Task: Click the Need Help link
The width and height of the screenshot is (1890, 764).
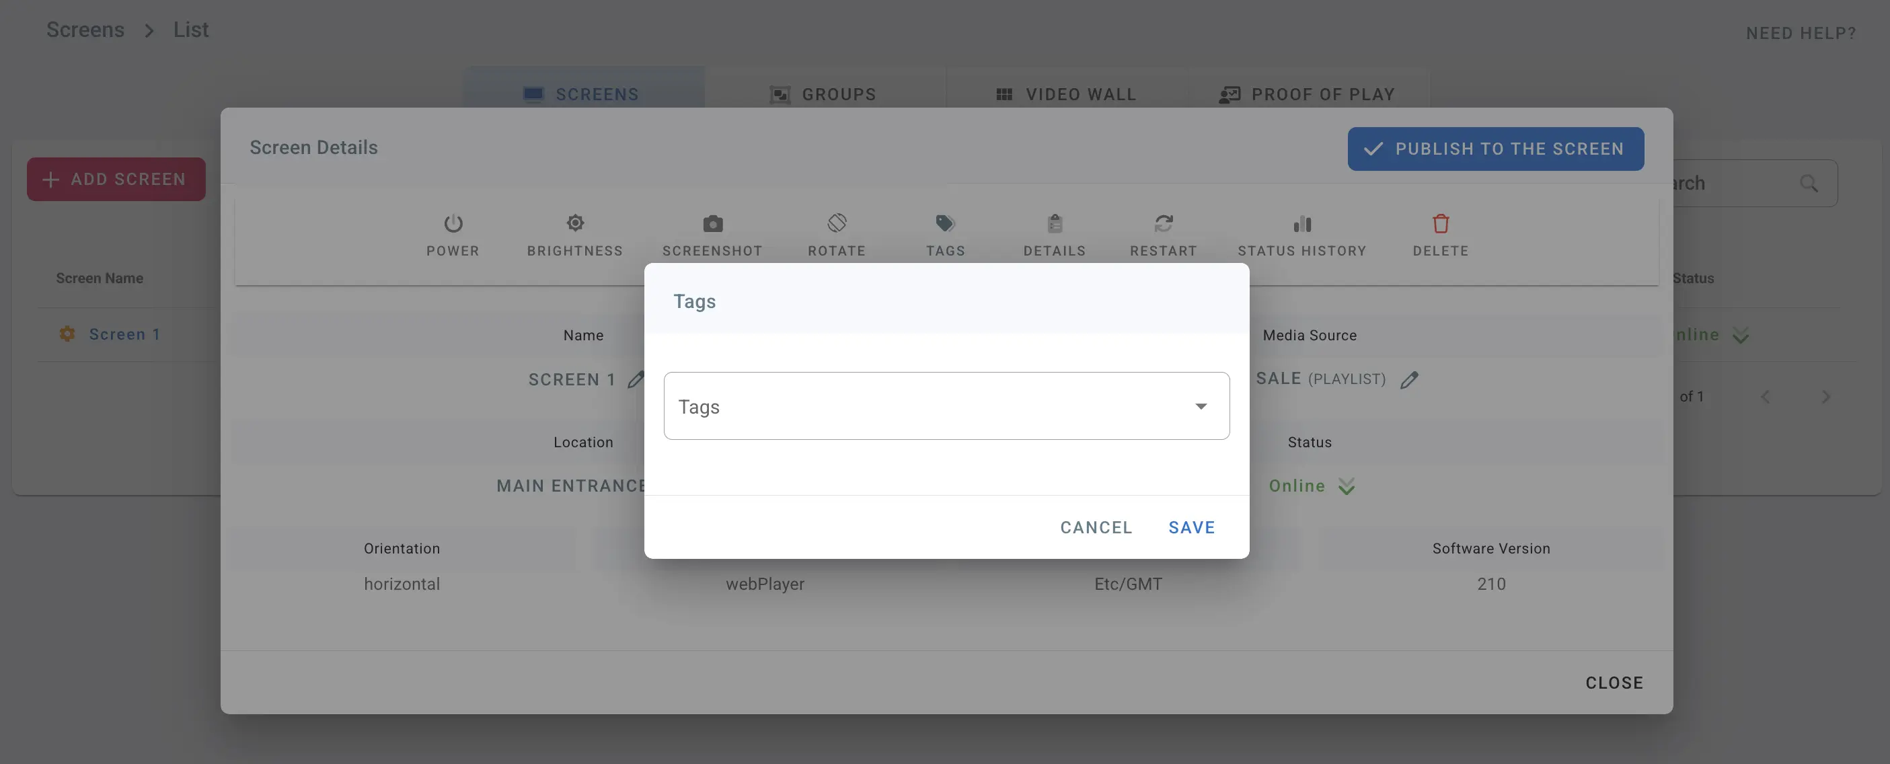Action: click(1800, 33)
